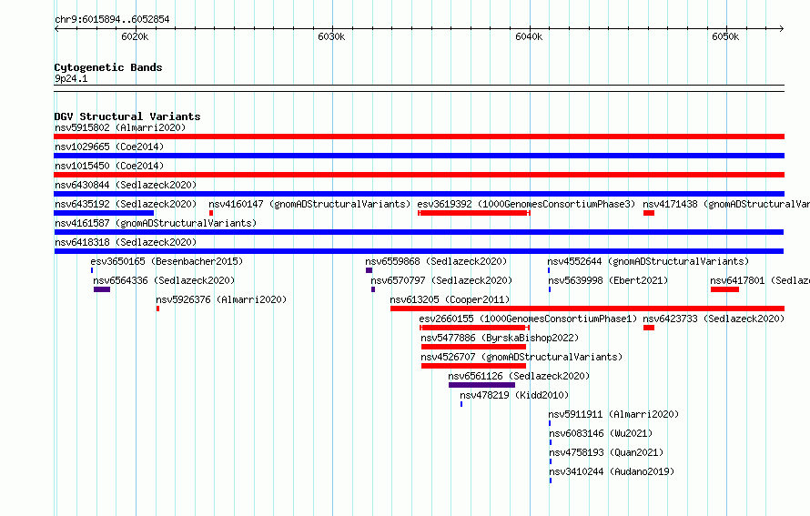Select the nsv6417801 red variant bar

[724, 289]
